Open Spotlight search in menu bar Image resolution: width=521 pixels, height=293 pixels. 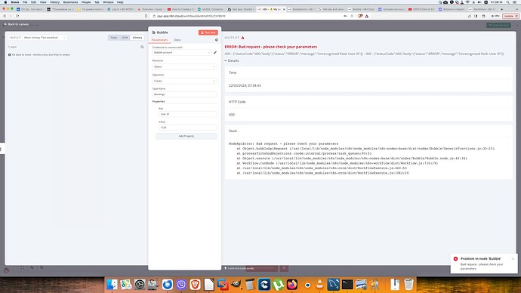point(507,2)
